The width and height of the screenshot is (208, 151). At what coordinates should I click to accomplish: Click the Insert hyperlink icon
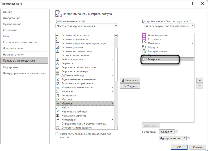pyautogui.click(x=57, y=35)
